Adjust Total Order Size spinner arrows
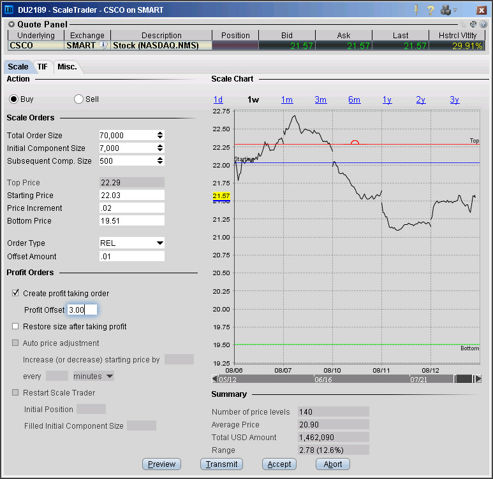 160,136
